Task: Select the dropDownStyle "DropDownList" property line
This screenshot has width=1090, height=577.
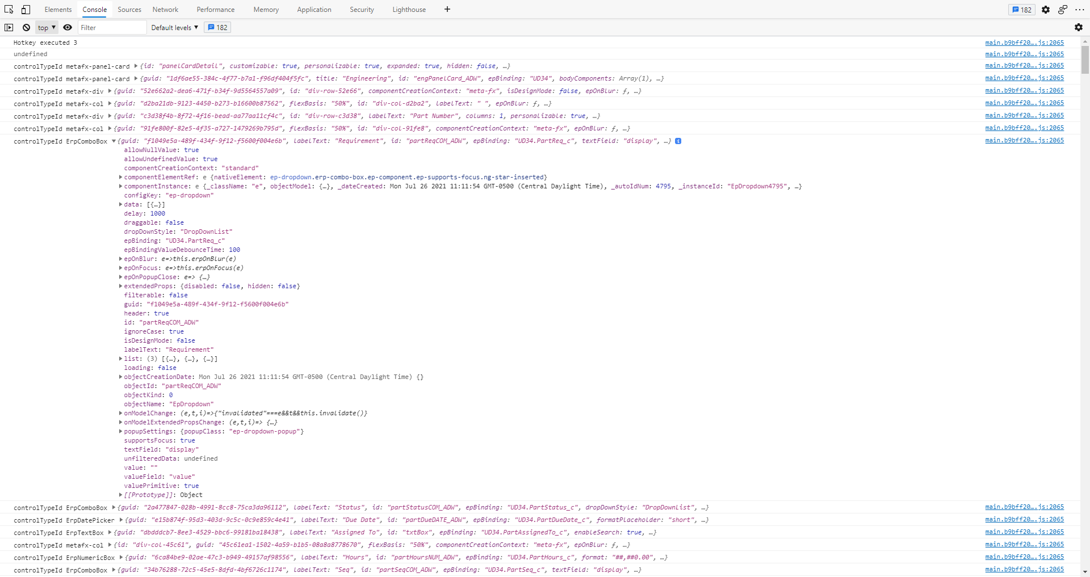Action: (178, 231)
